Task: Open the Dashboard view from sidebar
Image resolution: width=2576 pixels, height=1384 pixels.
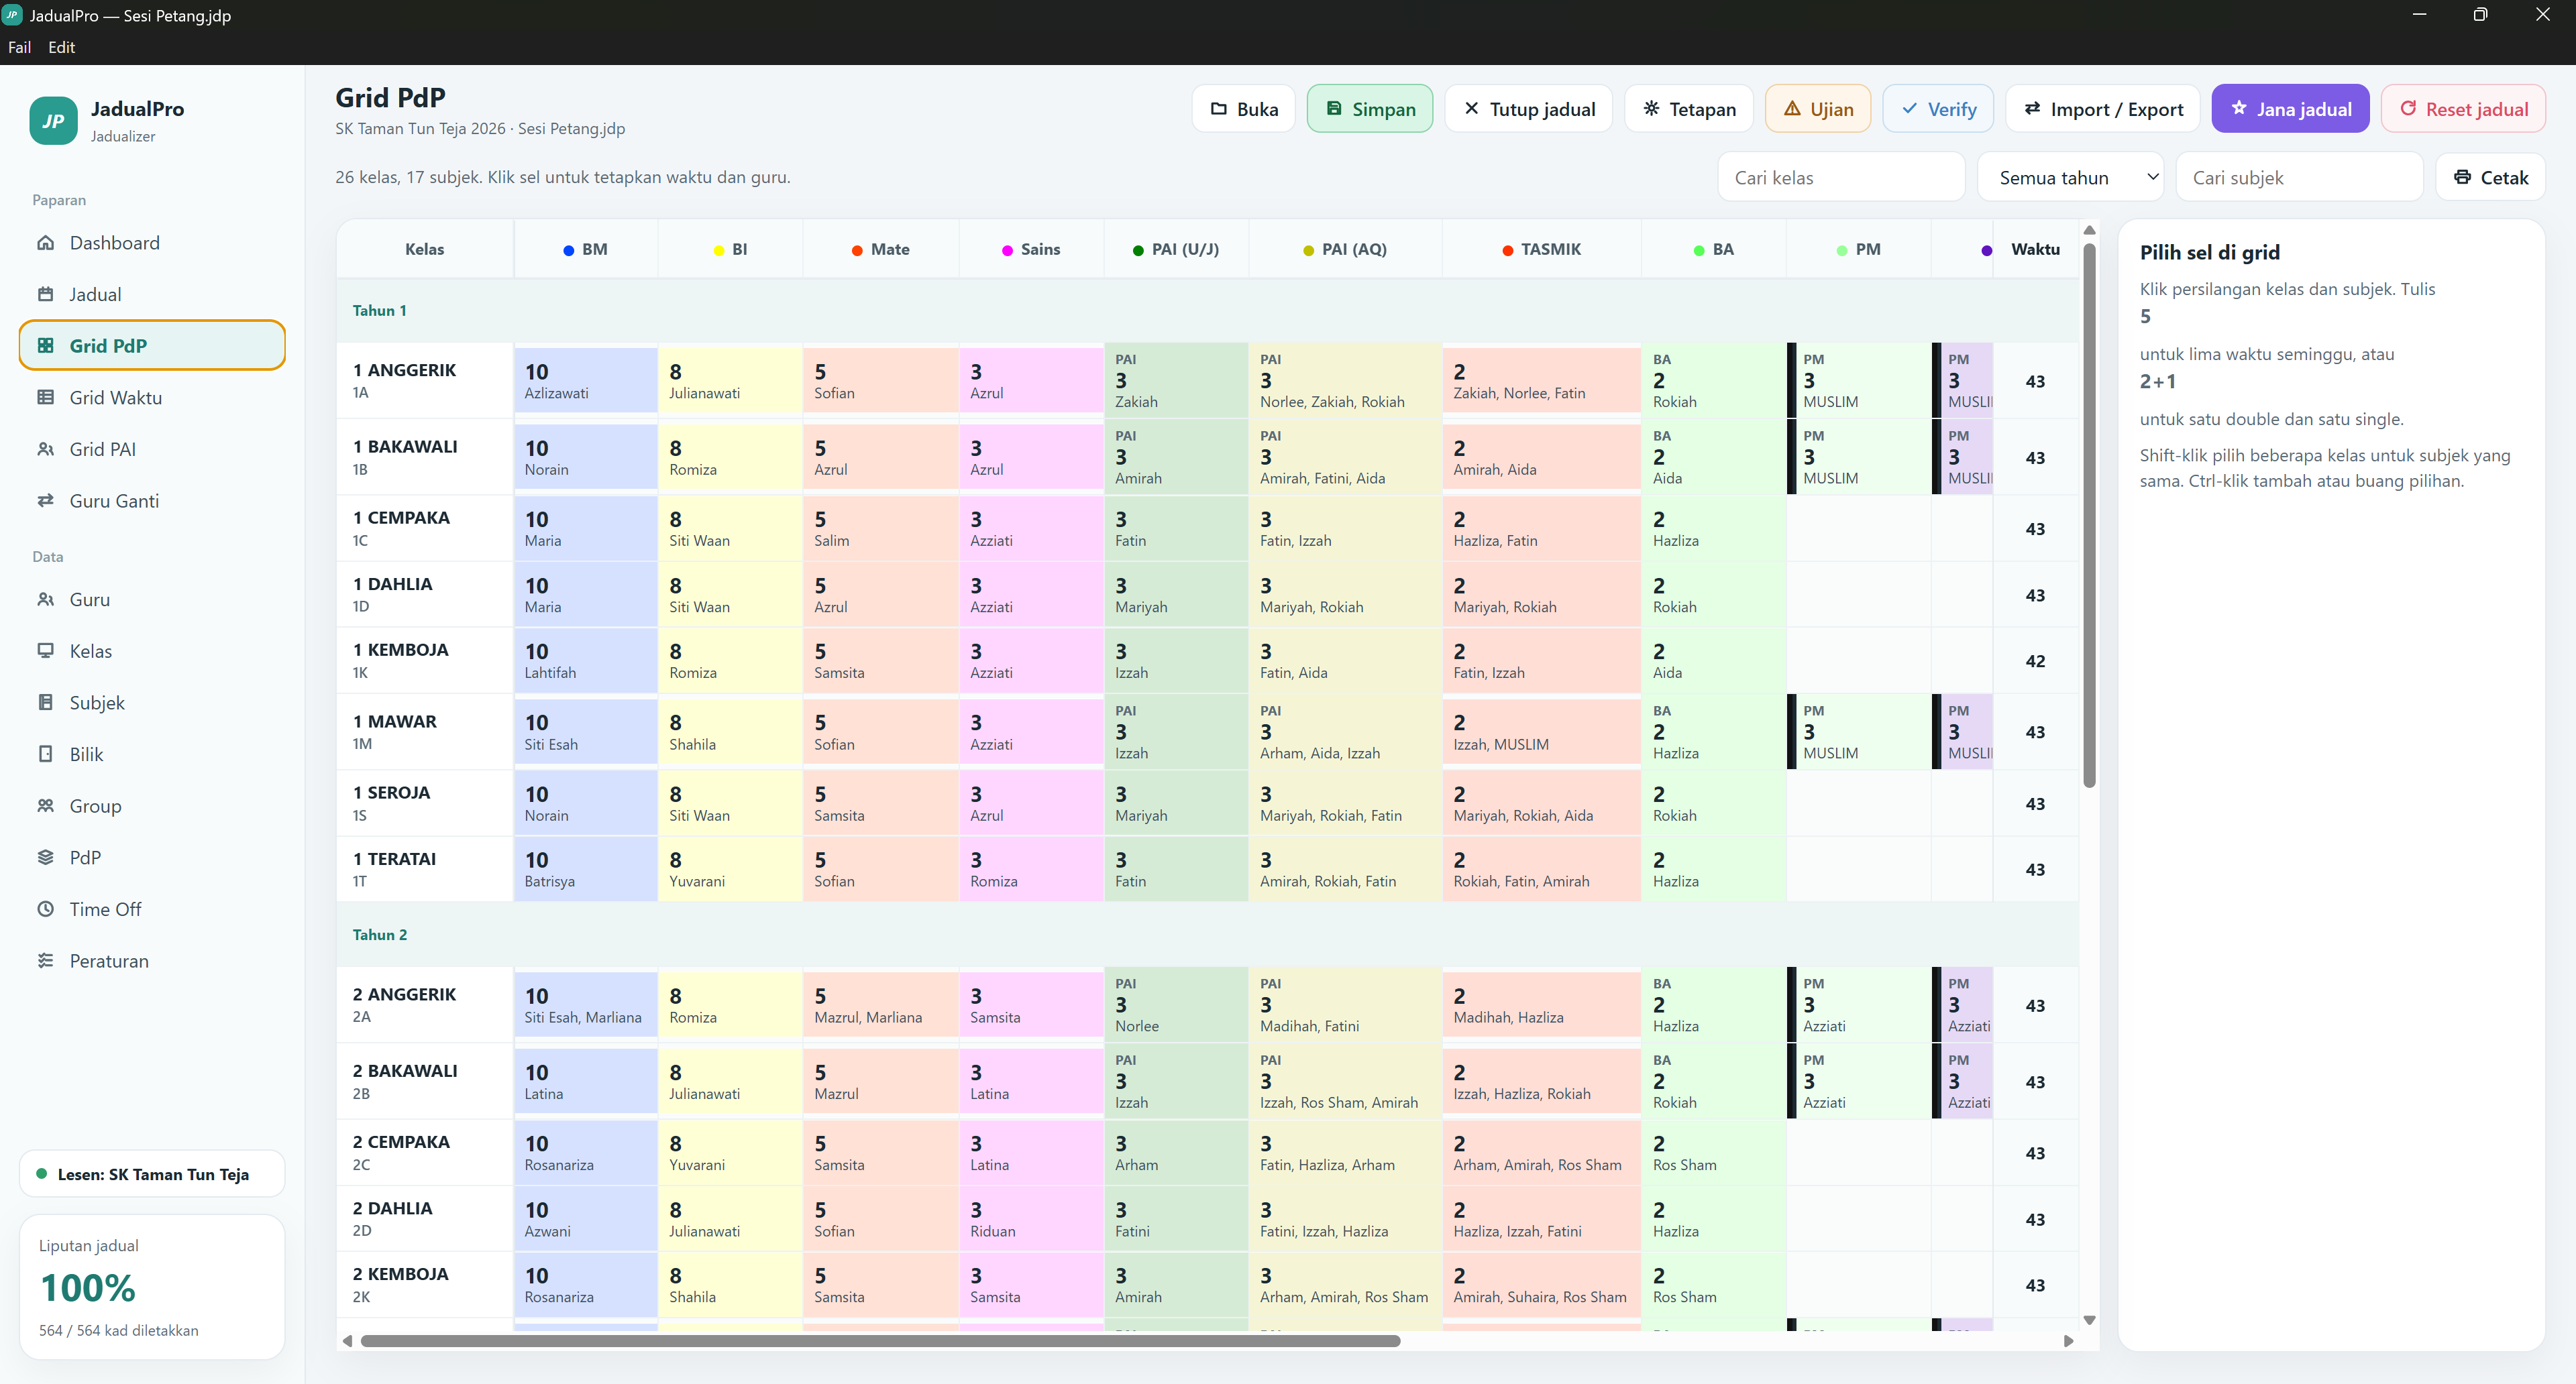Action: [152, 243]
